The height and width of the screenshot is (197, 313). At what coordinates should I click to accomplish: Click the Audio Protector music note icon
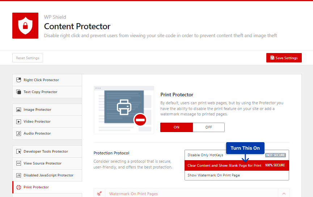coord(18,133)
